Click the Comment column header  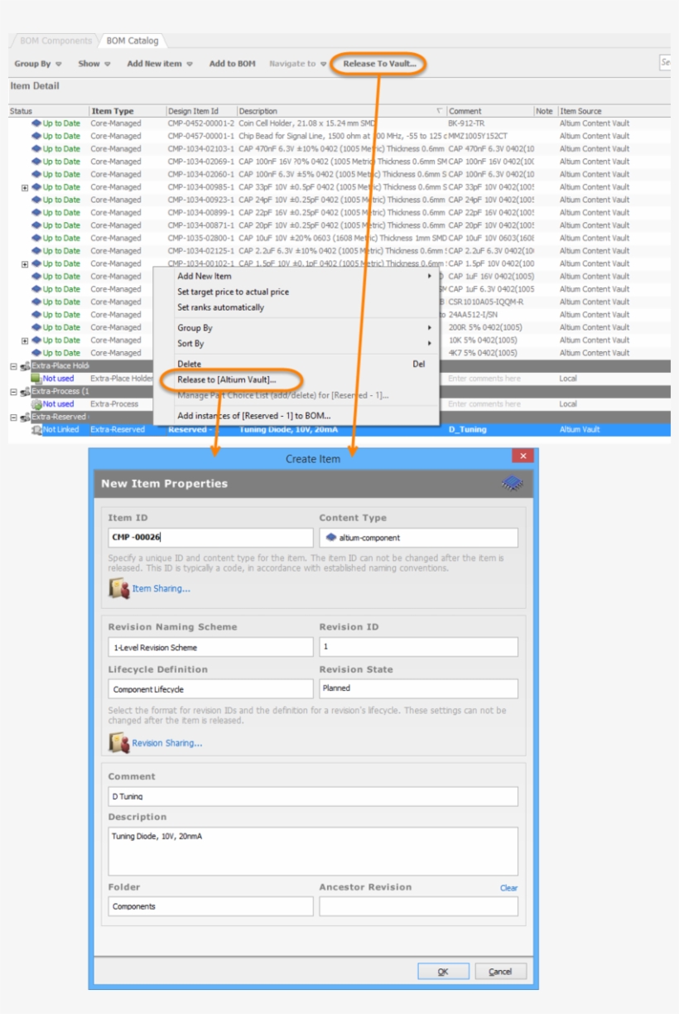pyautogui.click(x=489, y=111)
